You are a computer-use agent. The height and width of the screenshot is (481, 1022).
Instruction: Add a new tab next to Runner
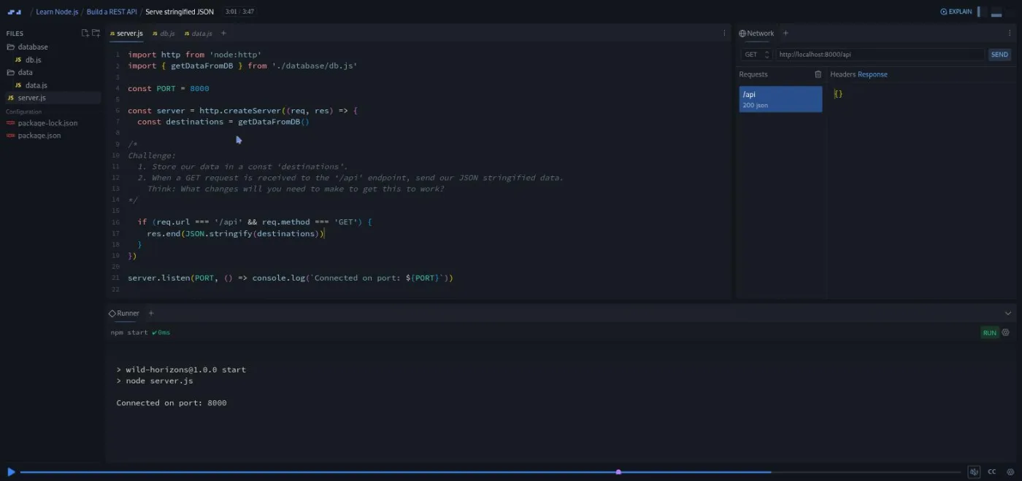pyautogui.click(x=151, y=313)
